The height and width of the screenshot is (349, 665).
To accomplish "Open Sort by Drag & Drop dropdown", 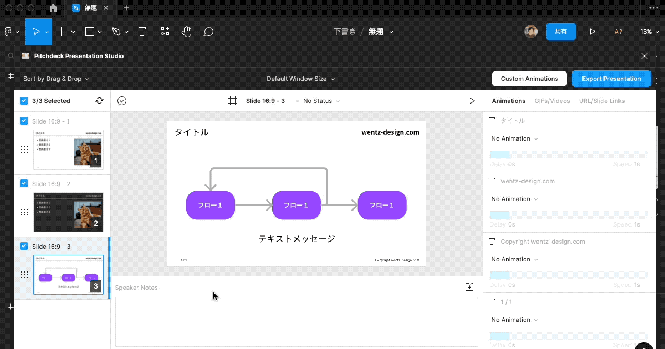I will [x=56, y=79].
